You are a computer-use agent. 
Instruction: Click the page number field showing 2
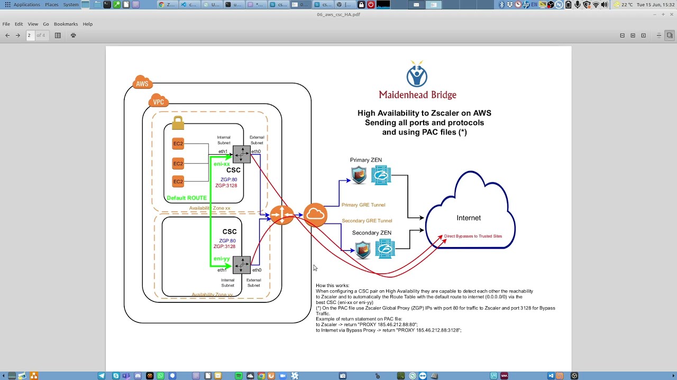tap(30, 35)
